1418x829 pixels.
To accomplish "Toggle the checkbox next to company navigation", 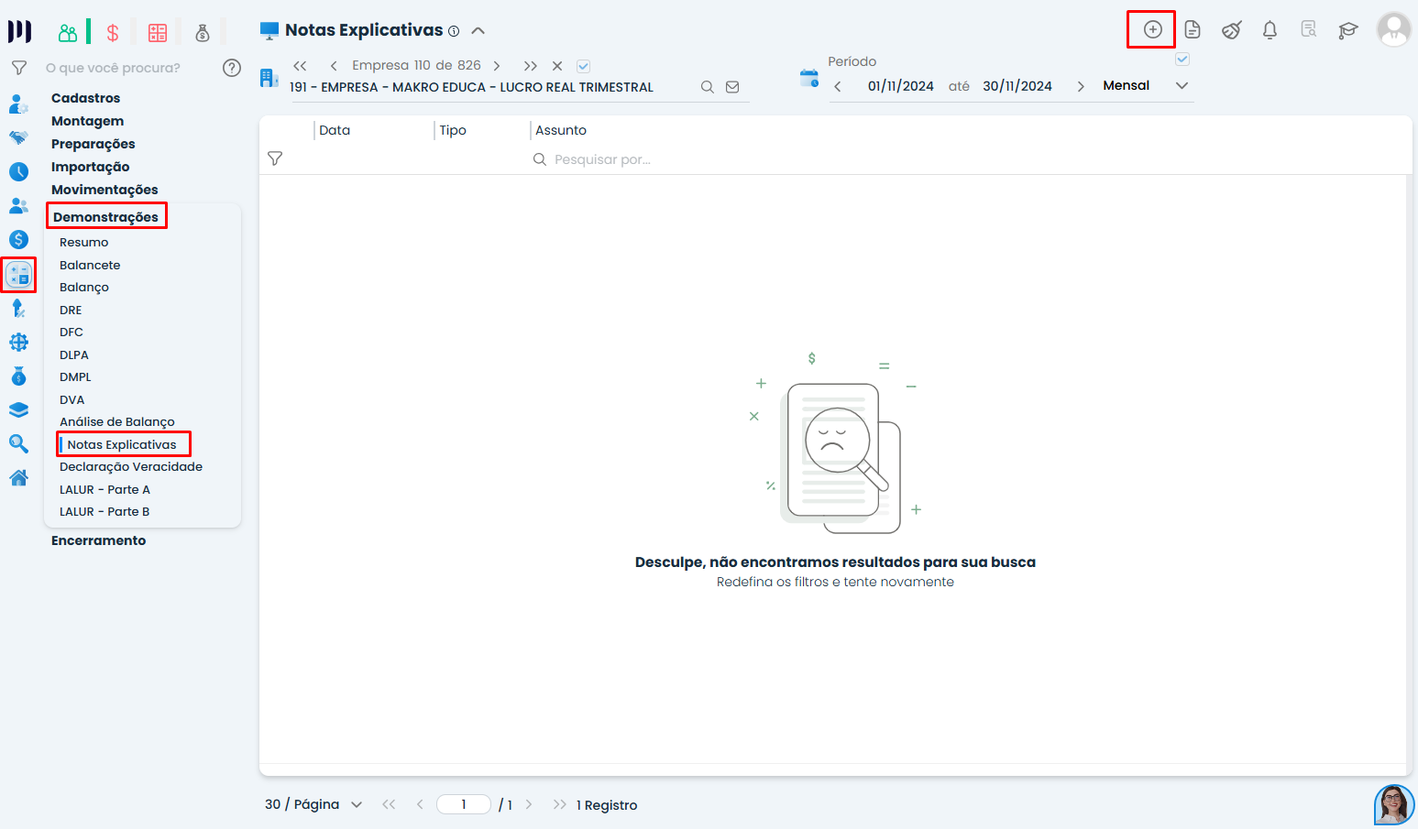I will (583, 66).
